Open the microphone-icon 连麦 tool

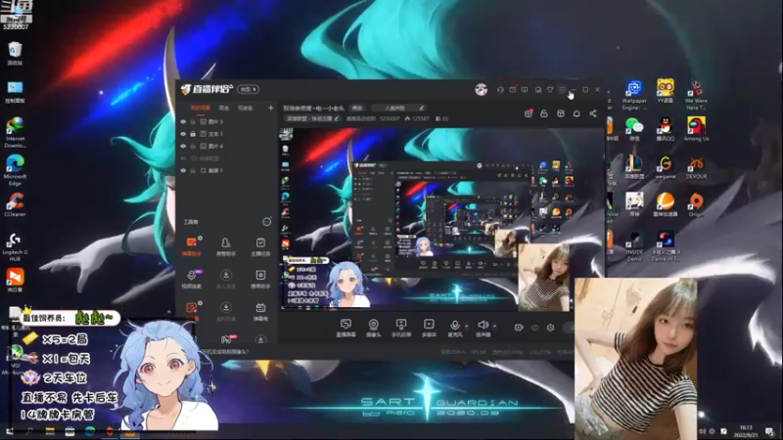tap(191, 280)
